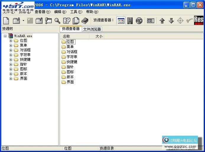This screenshot has width=205, height=152.
Task: Click the Save As folder-arrow icon
Action: [x=39, y=20]
